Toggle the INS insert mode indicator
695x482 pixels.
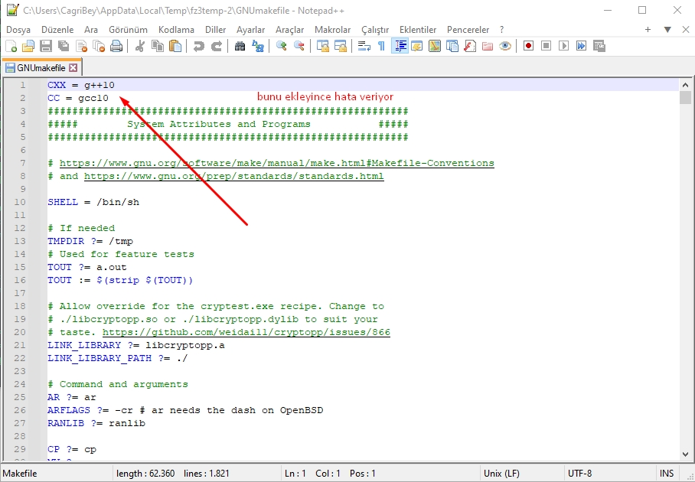pyautogui.click(x=666, y=473)
